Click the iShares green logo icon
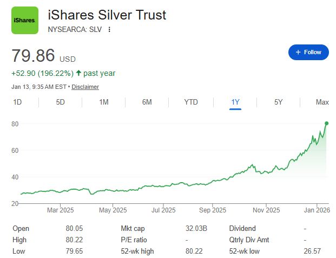The width and height of the screenshot is (336, 258). [25, 20]
